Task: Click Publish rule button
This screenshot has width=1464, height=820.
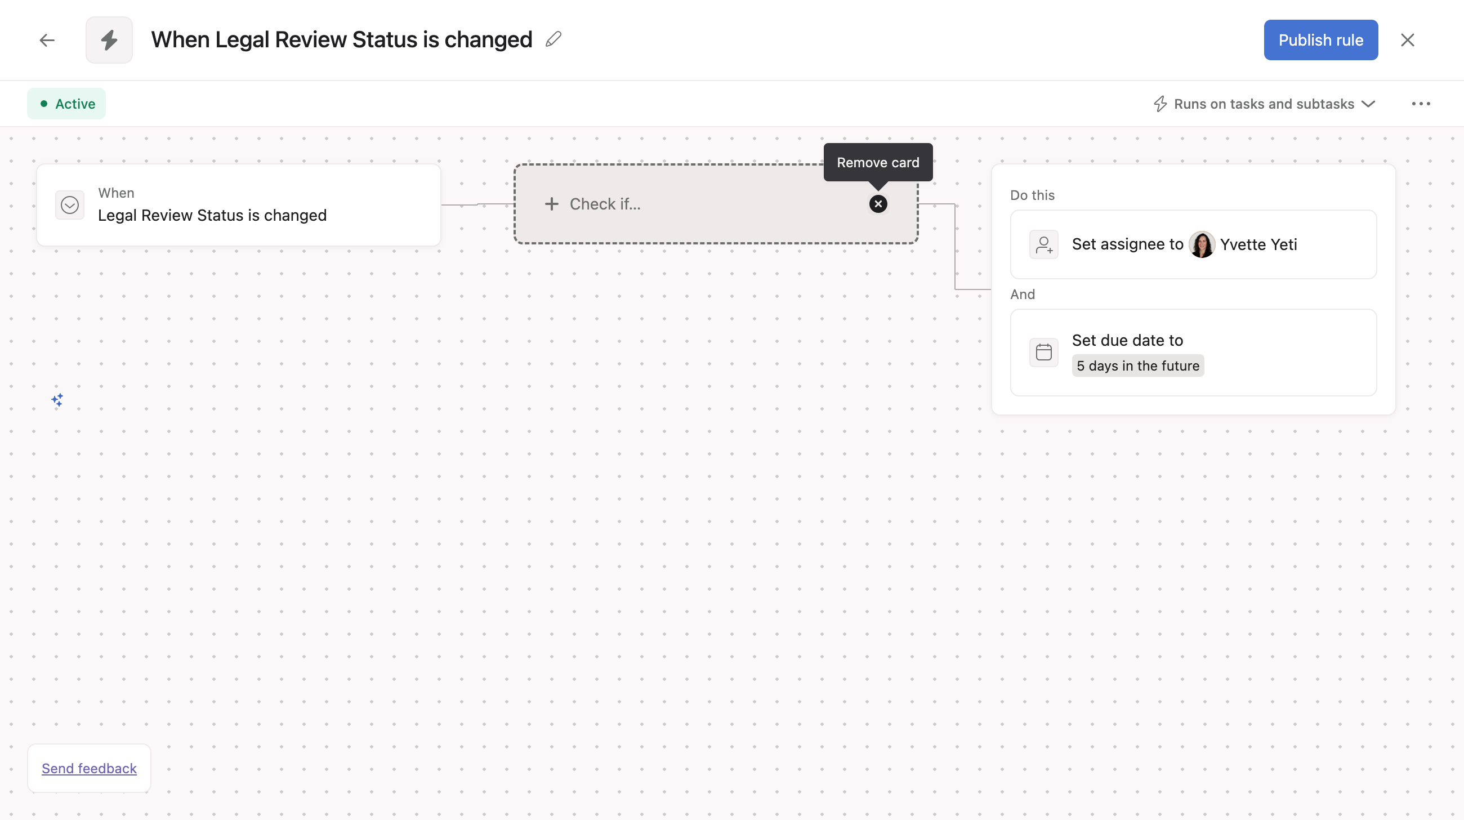Action: (x=1321, y=40)
